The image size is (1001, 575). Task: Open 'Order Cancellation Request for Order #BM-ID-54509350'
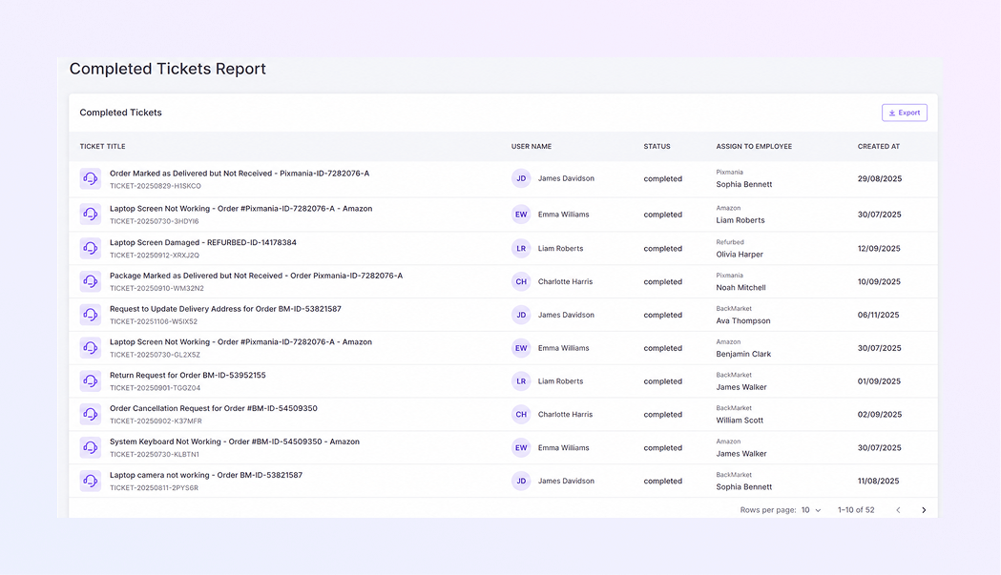point(213,408)
